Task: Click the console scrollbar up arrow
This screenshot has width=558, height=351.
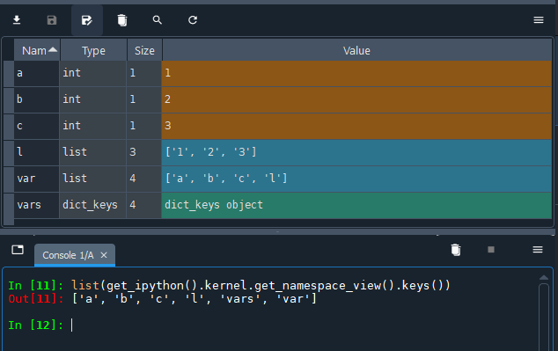Action: click(543, 277)
